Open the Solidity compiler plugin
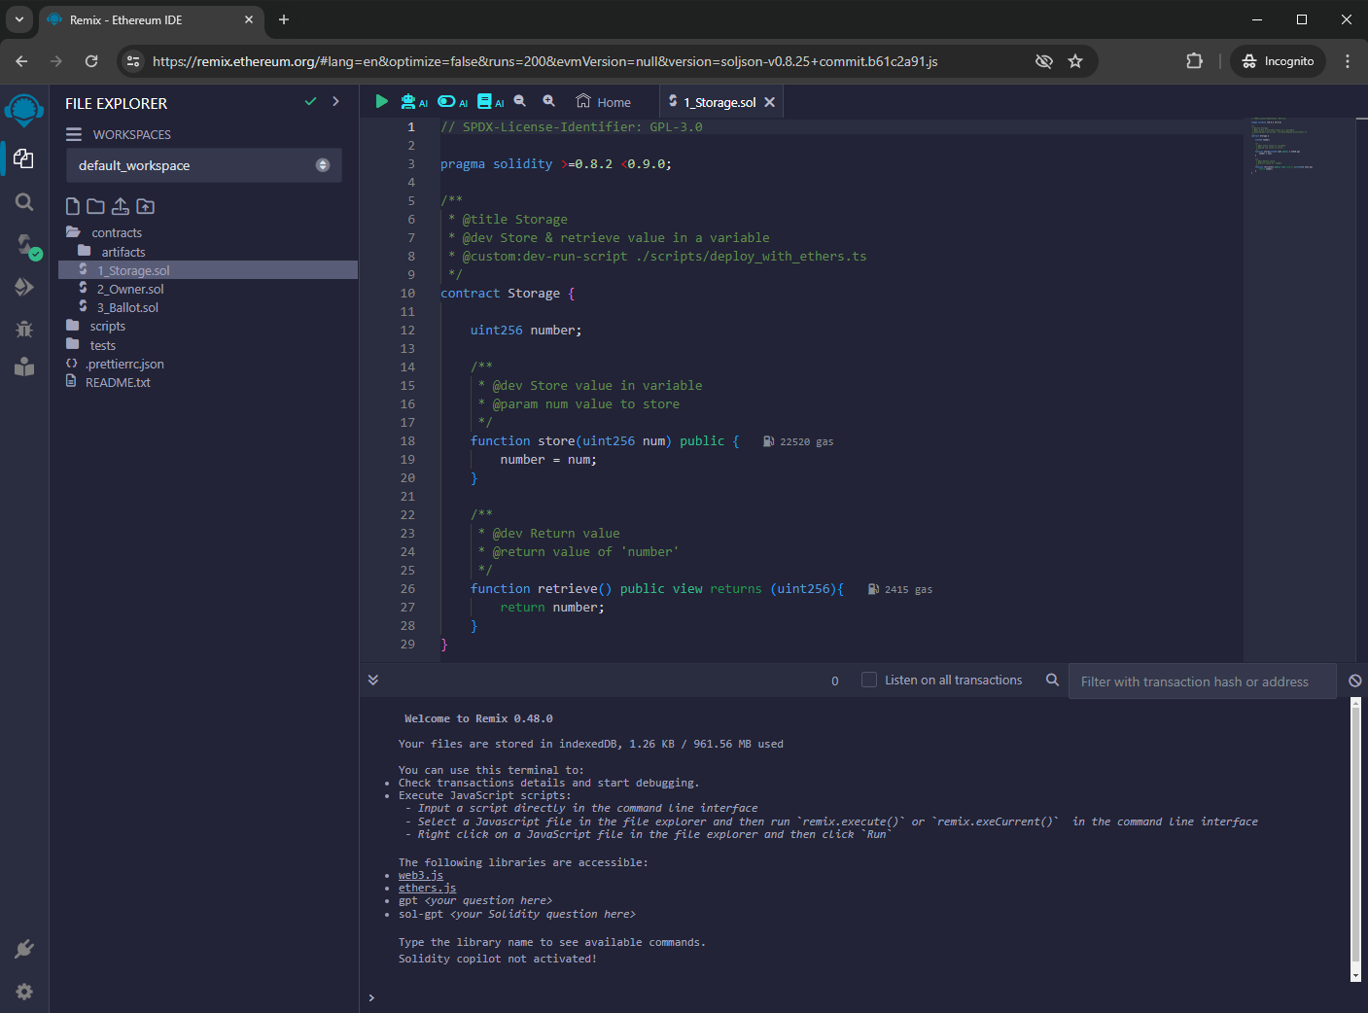The image size is (1368, 1013). pos(24,244)
